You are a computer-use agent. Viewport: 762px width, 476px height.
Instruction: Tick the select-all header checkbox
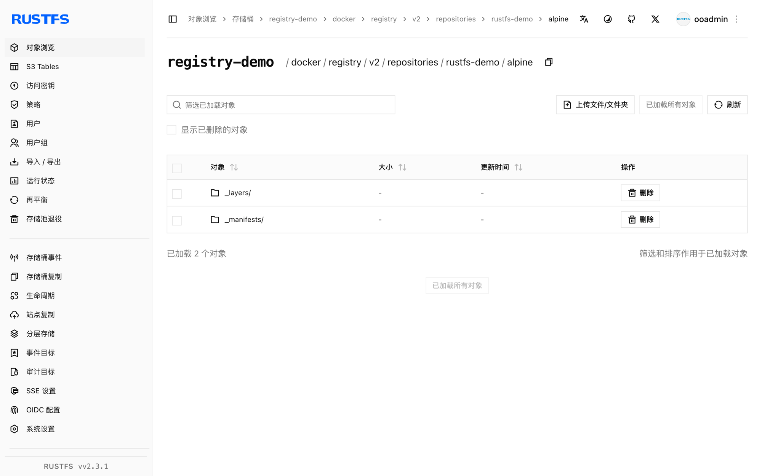click(177, 168)
